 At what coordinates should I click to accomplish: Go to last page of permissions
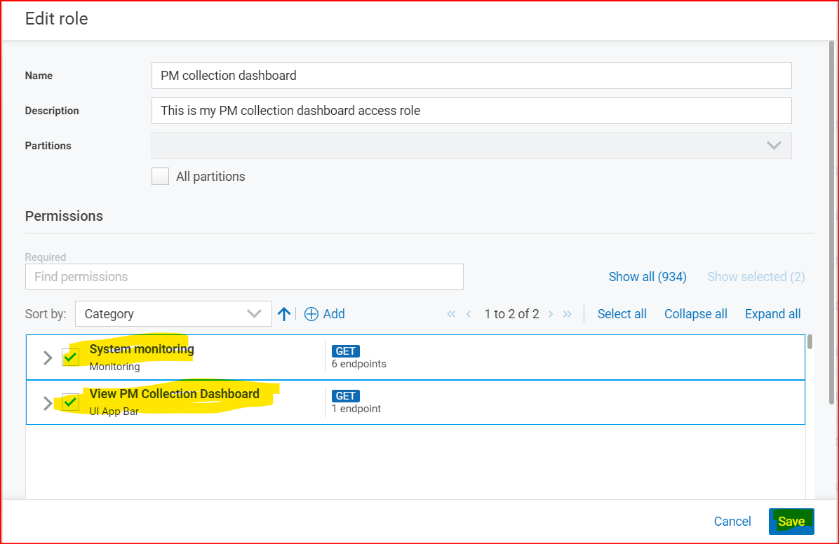point(568,314)
